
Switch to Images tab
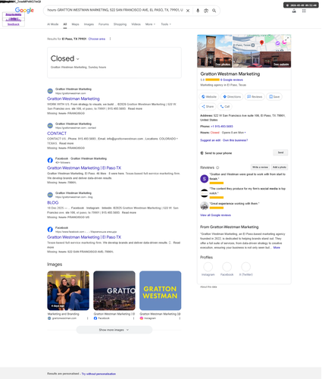tap(89, 24)
